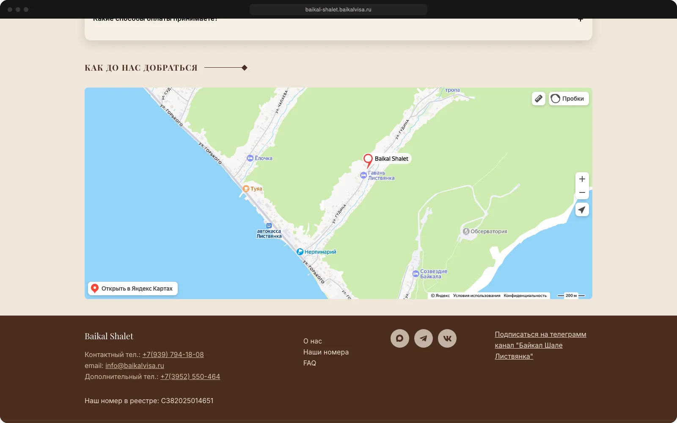
Task: Open the chat messenger footer icon
Action: coord(400,338)
